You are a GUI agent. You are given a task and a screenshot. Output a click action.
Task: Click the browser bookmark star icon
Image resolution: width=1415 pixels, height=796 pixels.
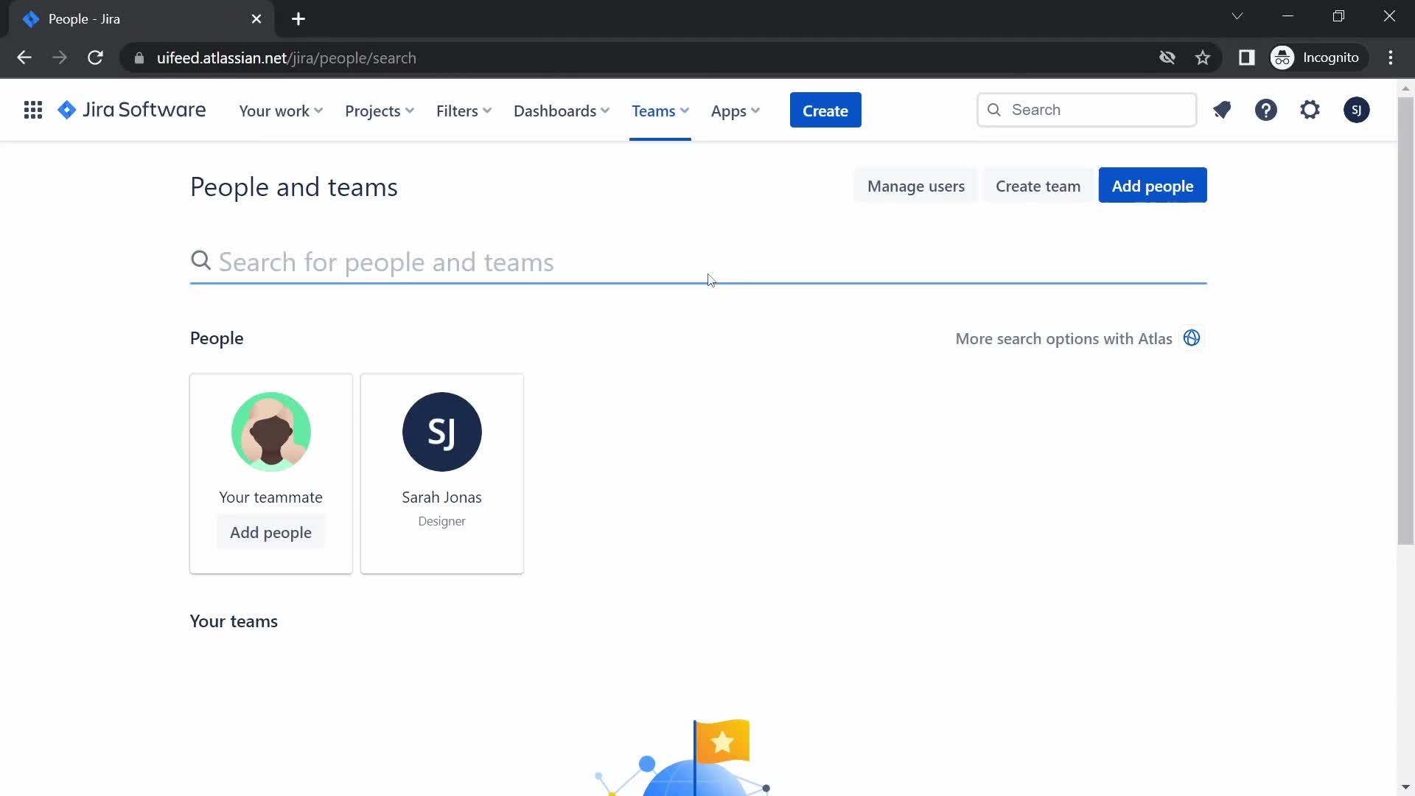tap(1203, 58)
